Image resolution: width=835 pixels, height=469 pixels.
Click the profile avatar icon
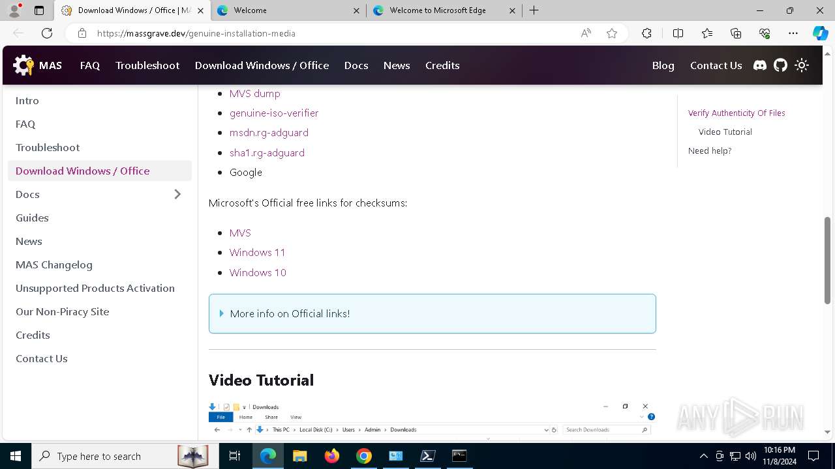pos(14,10)
